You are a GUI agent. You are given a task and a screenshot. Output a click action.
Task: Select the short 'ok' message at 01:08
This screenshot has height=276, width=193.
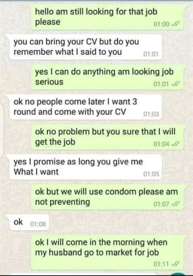(x=29, y=222)
